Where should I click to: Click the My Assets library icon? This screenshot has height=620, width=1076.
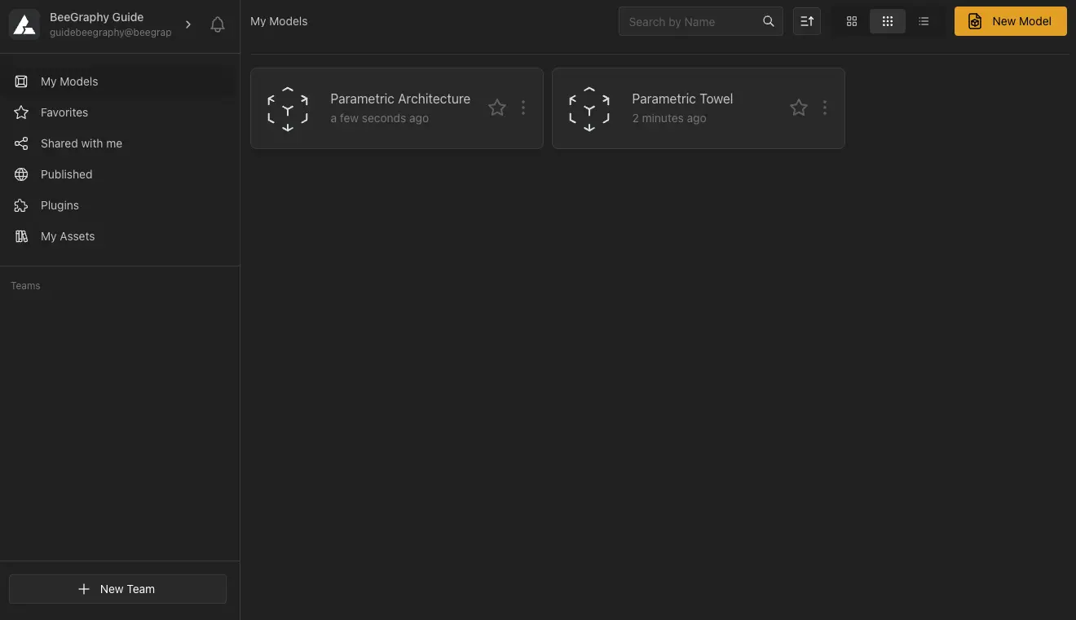click(22, 236)
